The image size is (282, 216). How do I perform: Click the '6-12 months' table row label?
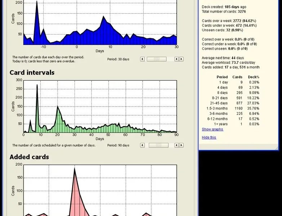218,119
